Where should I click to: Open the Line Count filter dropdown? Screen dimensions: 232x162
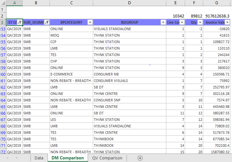tap(182, 22)
